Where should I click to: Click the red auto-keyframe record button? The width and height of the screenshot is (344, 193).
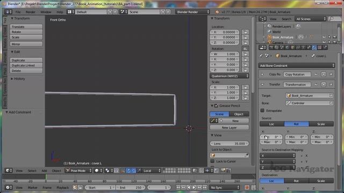247,188
